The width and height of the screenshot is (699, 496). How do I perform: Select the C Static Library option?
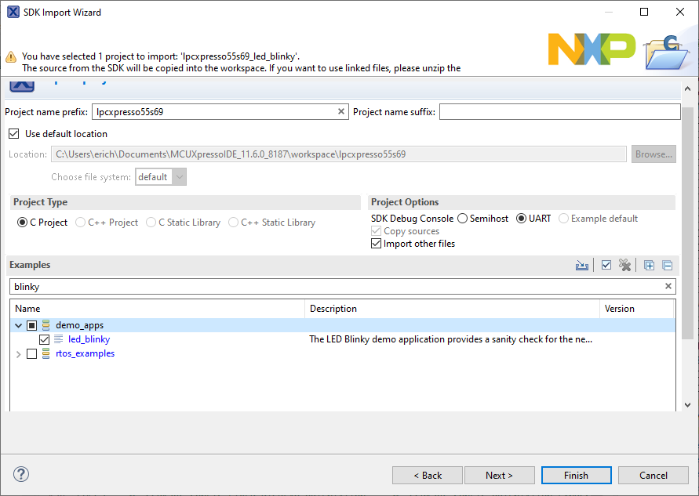coord(151,222)
